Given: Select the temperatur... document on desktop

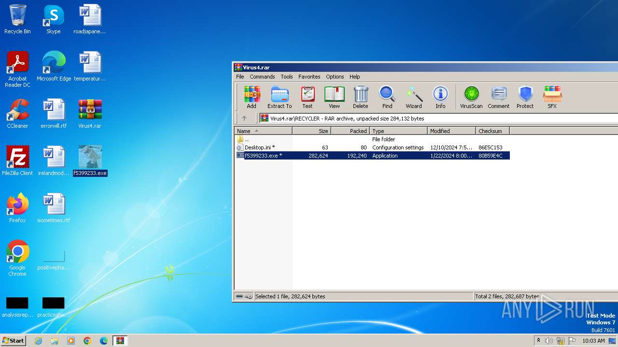Looking at the screenshot, I should click(x=90, y=67).
